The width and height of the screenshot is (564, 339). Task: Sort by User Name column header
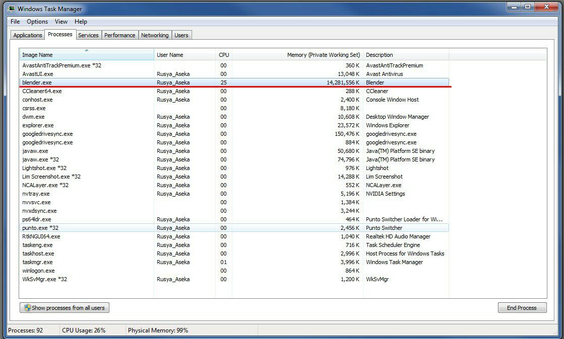pos(184,55)
